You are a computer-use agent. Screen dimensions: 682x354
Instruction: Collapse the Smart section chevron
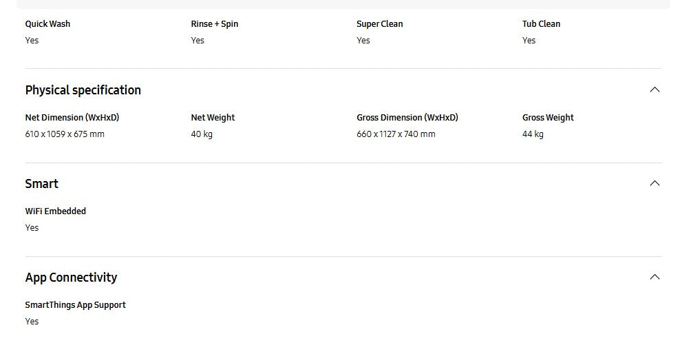[654, 183]
